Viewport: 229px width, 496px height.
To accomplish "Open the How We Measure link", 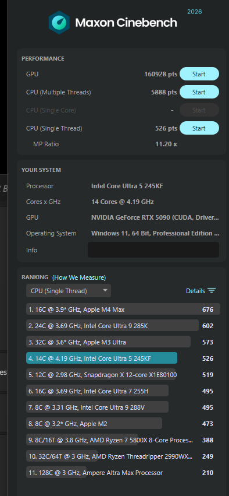I will coord(79,277).
